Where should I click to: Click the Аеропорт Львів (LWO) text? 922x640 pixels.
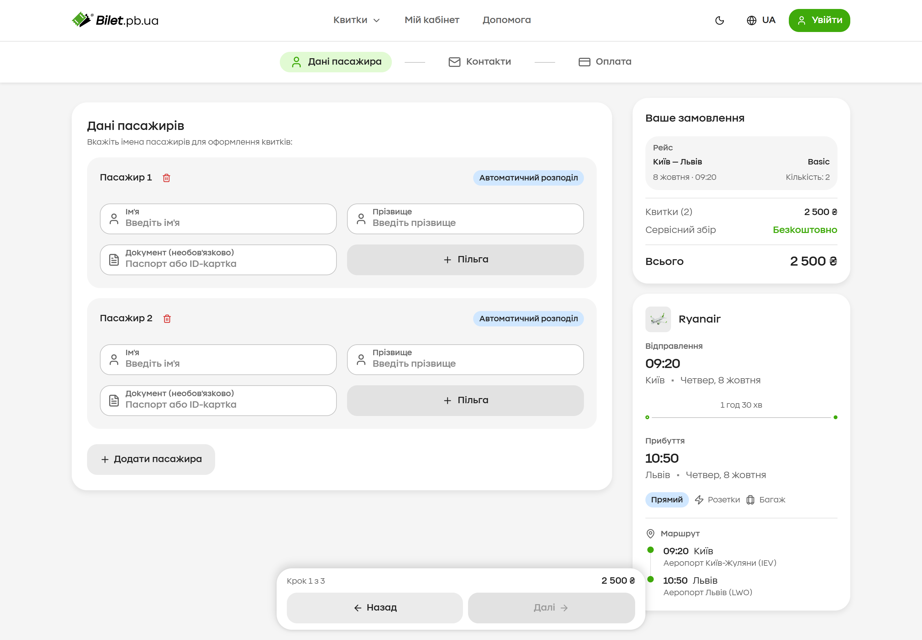pos(708,592)
